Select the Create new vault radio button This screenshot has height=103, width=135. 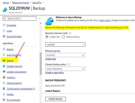(x=47, y=37)
